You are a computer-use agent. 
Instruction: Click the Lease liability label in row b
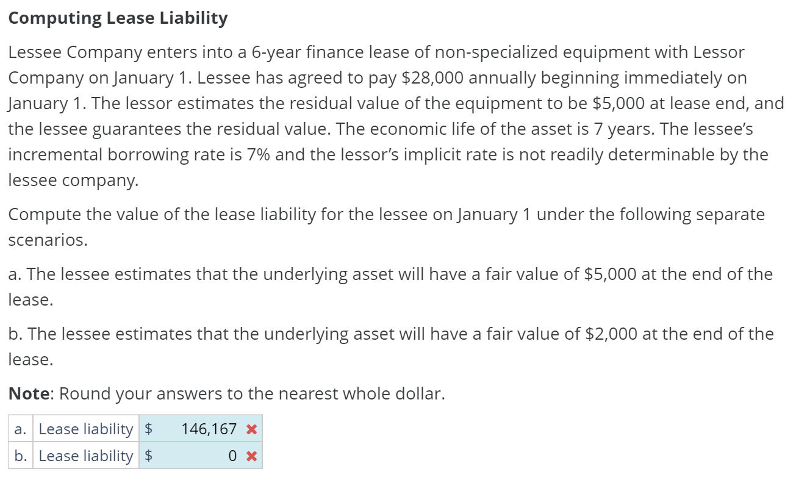tap(85, 456)
